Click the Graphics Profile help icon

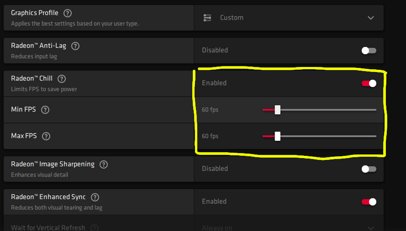tap(68, 13)
